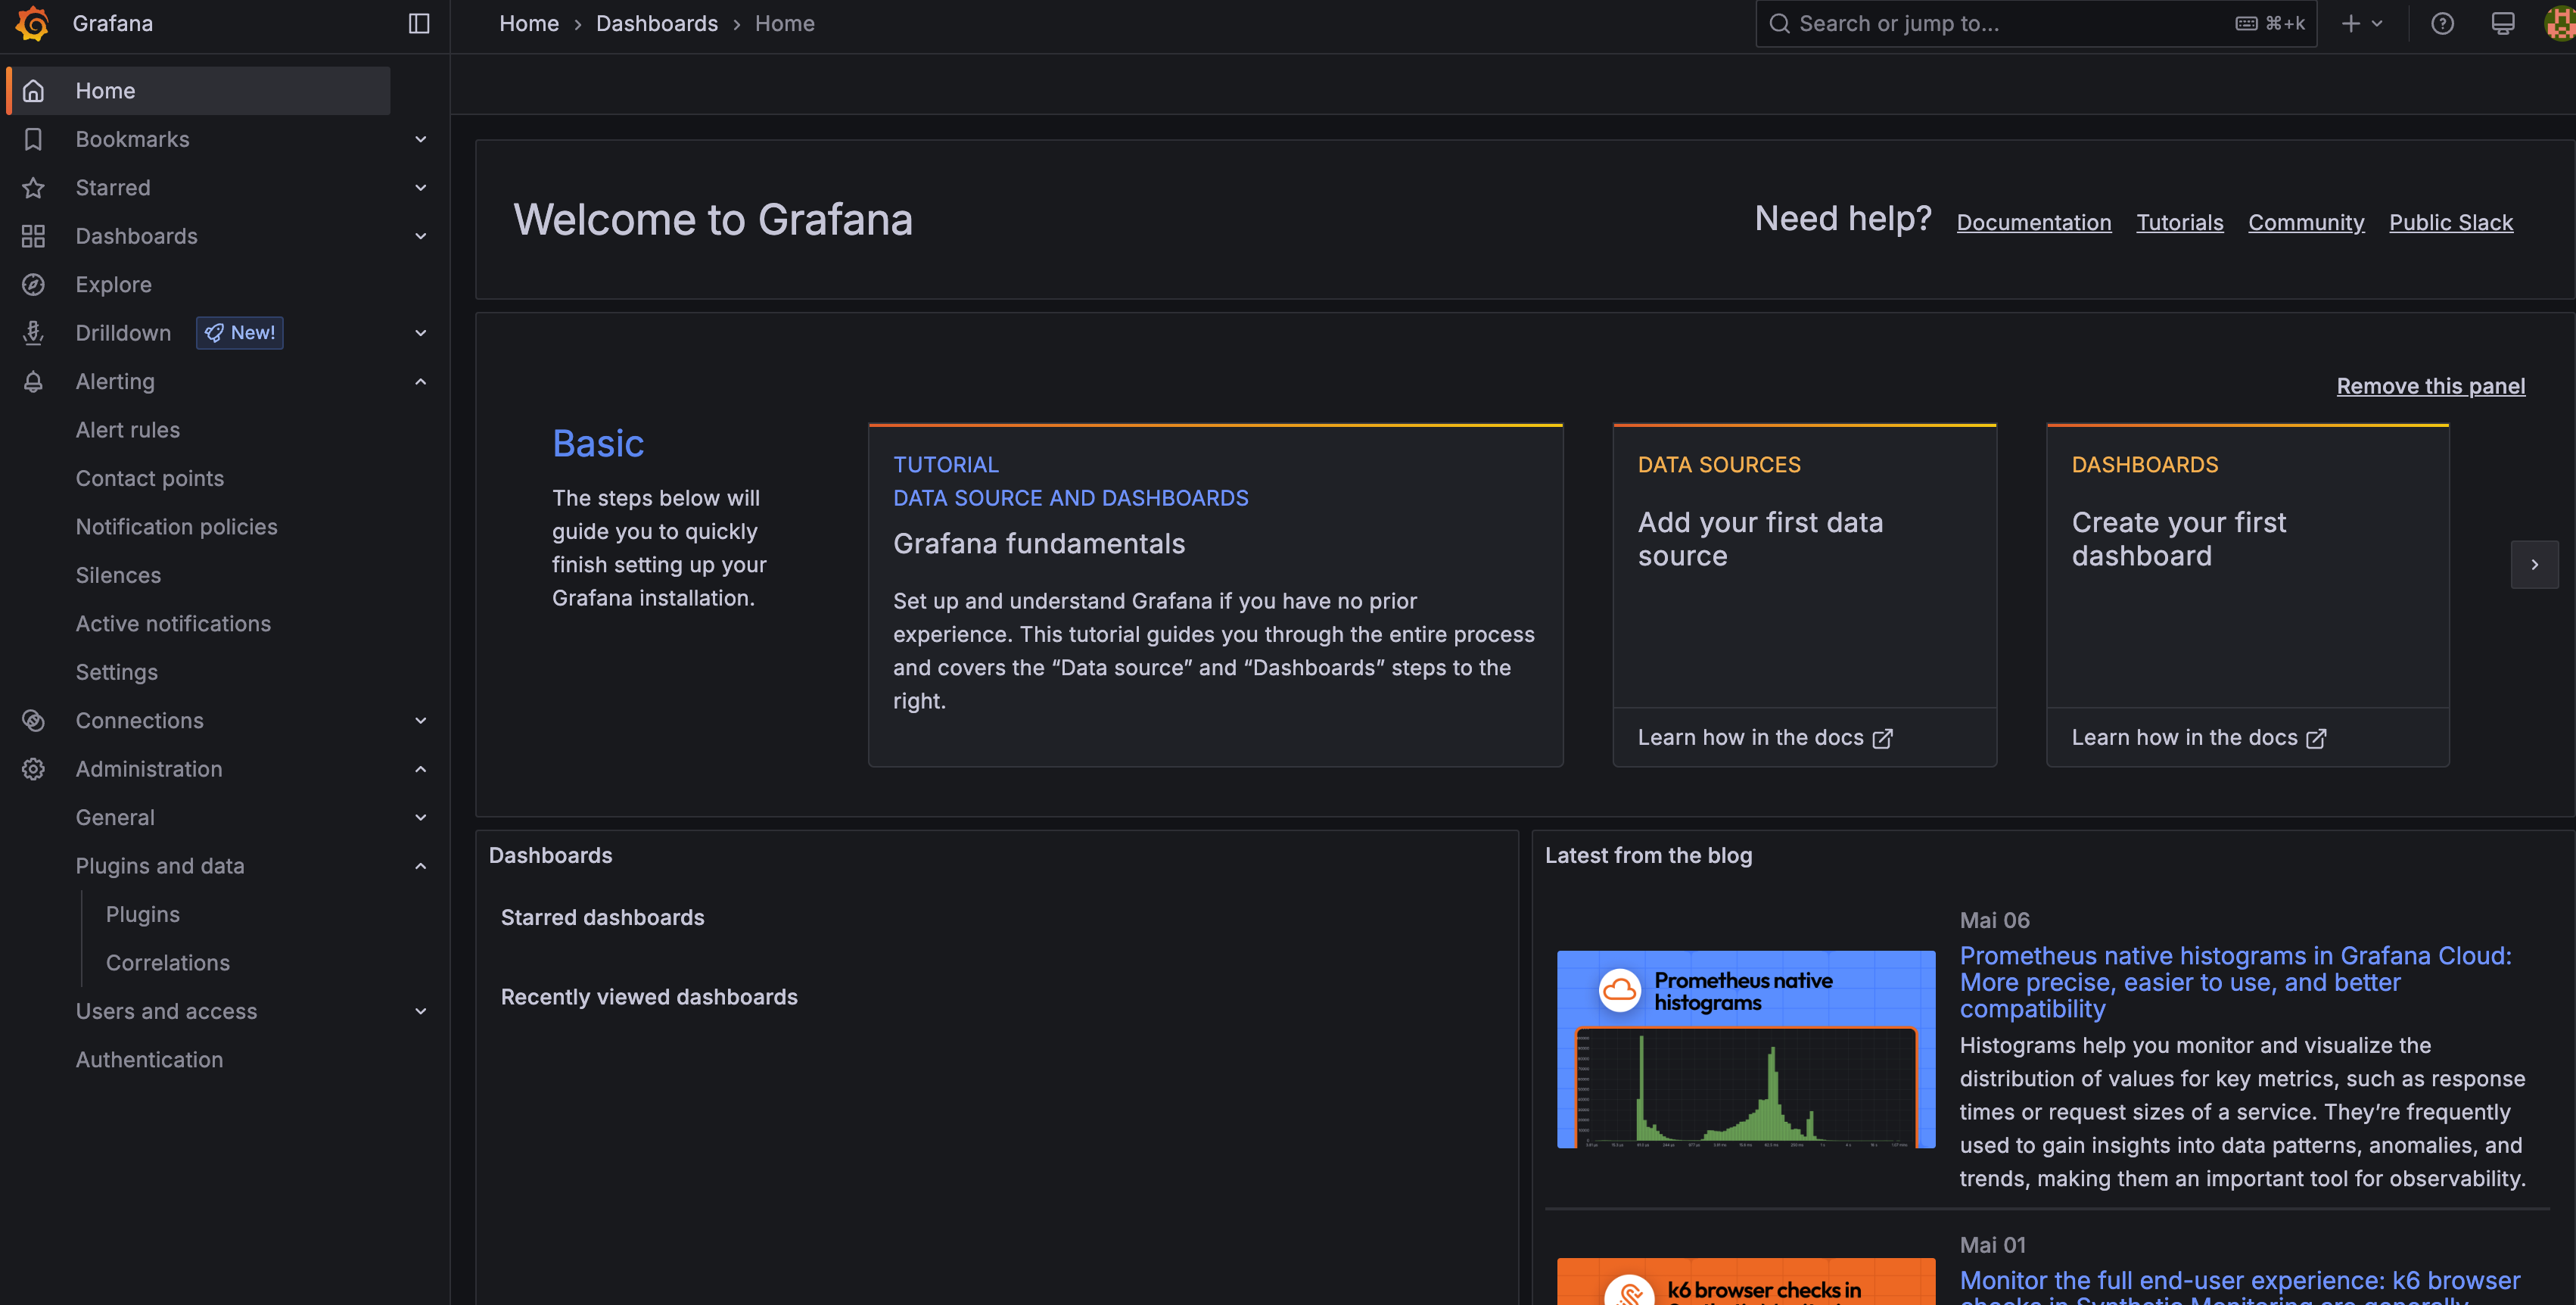Viewport: 2576px width, 1305px height.
Task: Open Notification policies in sidebar
Action: tap(177, 527)
